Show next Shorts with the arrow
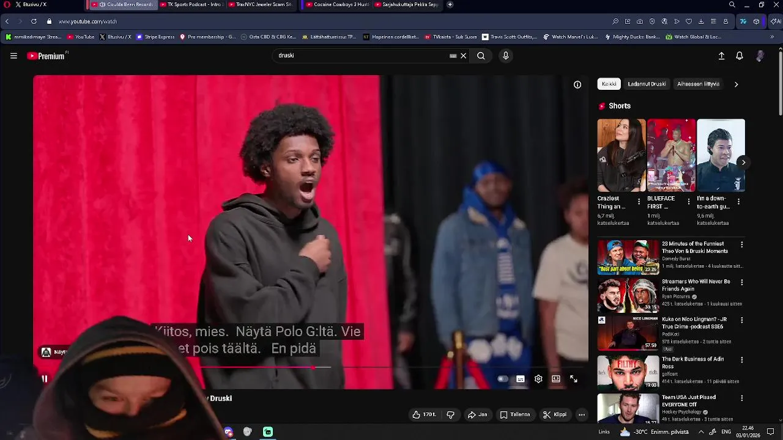The width and height of the screenshot is (783, 440). point(743,163)
